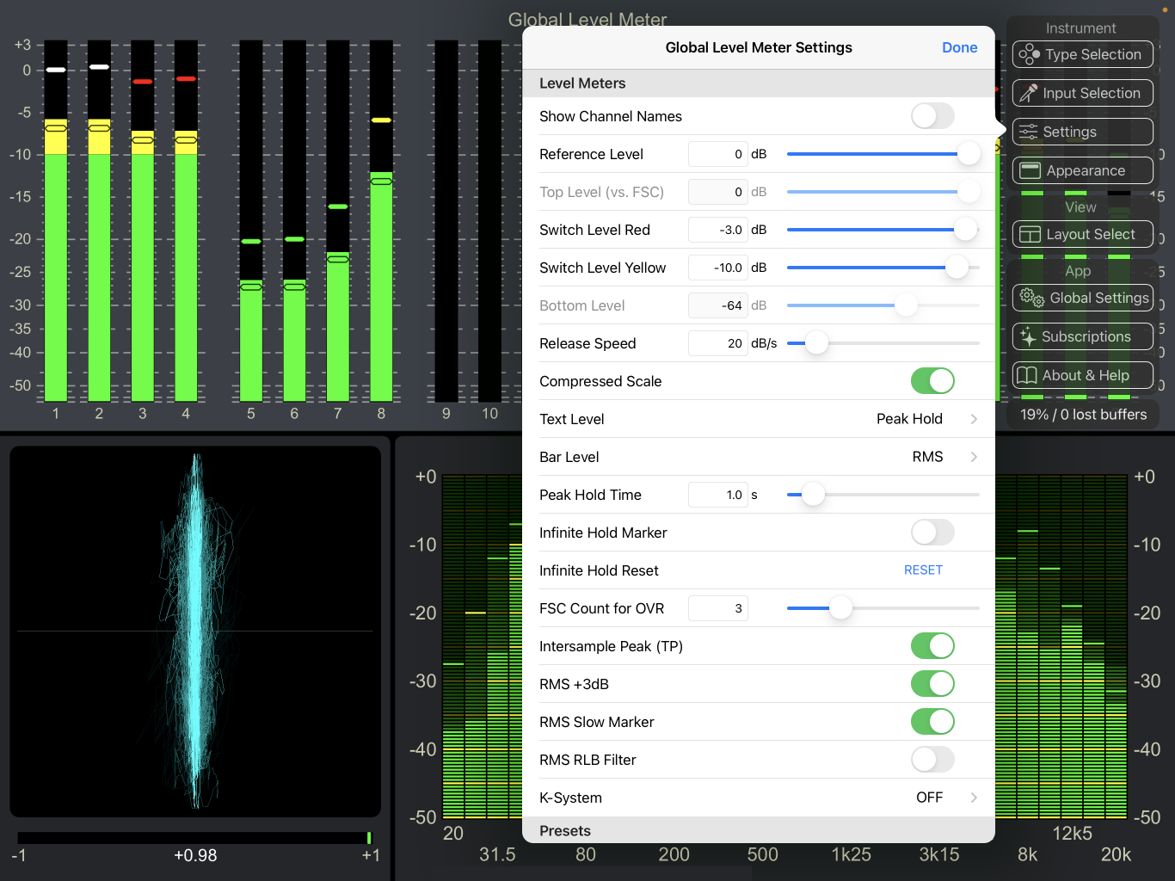Viewport: 1175px width, 881px height.
Task: View Subscriptions
Action: (x=1082, y=336)
